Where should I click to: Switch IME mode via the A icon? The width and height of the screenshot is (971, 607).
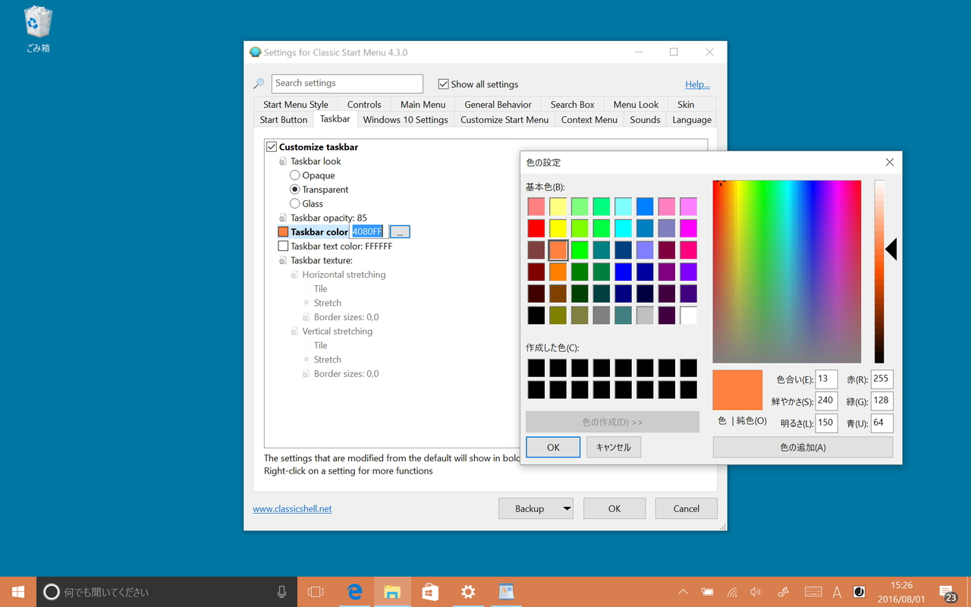point(837,592)
